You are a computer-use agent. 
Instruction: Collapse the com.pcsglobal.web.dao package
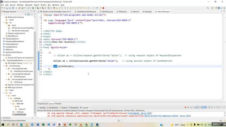[6, 74]
